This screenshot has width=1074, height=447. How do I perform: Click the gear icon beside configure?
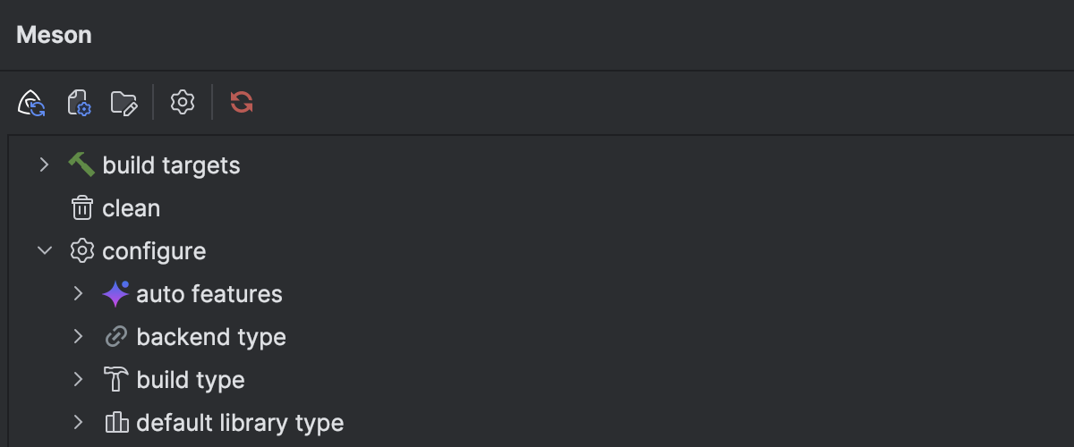pyautogui.click(x=81, y=251)
